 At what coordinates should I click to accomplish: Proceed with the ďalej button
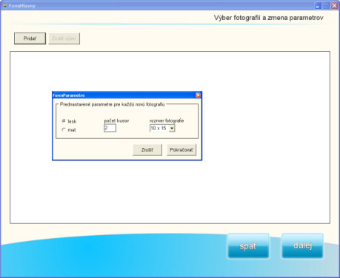click(x=302, y=245)
